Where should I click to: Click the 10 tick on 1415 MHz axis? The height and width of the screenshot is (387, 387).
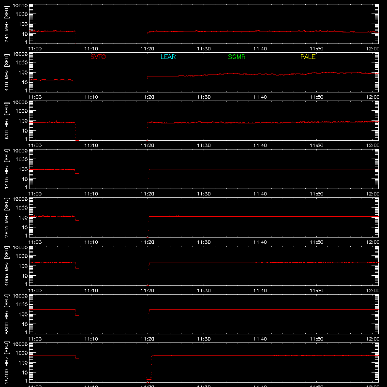(25, 179)
